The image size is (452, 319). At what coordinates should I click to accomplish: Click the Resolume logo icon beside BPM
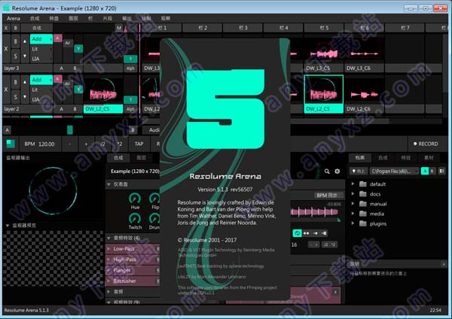coord(11,144)
